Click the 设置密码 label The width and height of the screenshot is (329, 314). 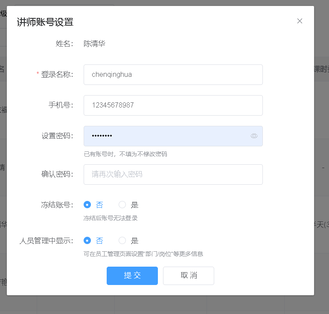tap(57, 136)
